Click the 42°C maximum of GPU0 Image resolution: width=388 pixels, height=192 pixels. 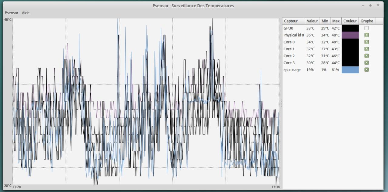pyautogui.click(x=336, y=28)
